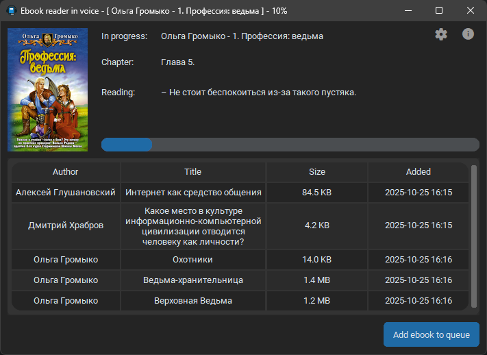Screen dimensions: 487x355
Task: Select the Охотники book in queue
Action: click(240, 259)
